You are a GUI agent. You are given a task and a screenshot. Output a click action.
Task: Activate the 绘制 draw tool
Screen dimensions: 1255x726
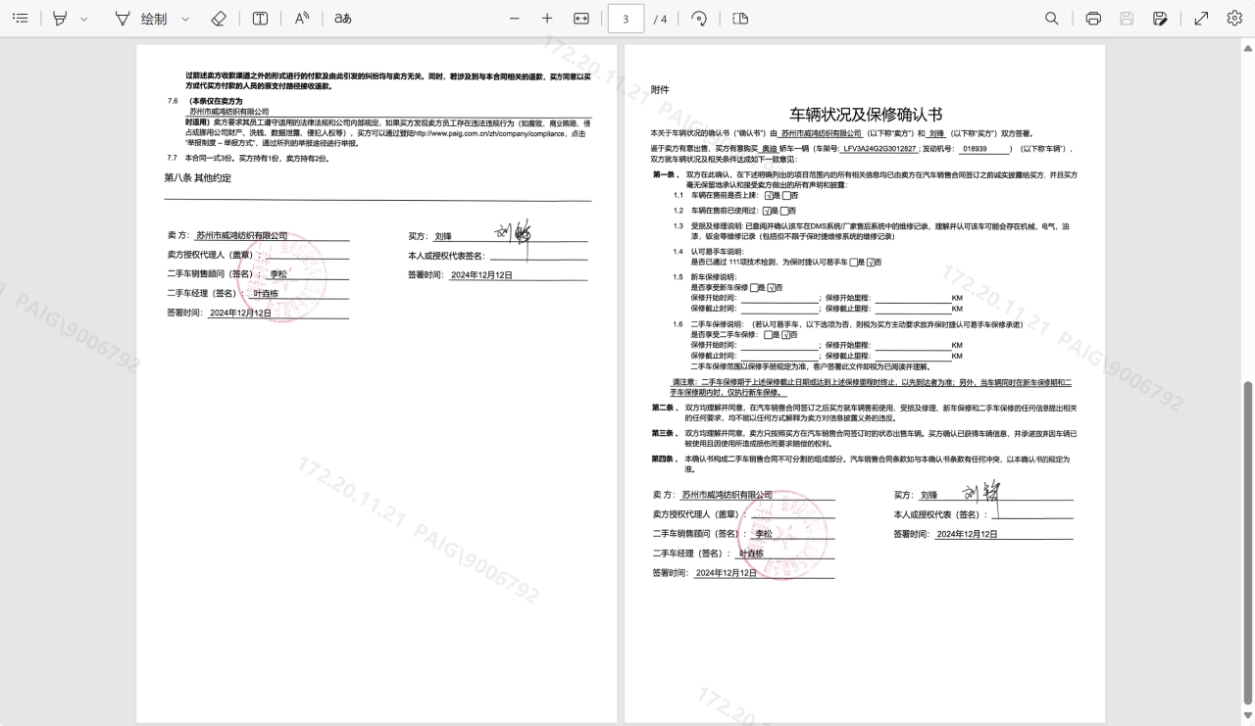(x=142, y=19)
